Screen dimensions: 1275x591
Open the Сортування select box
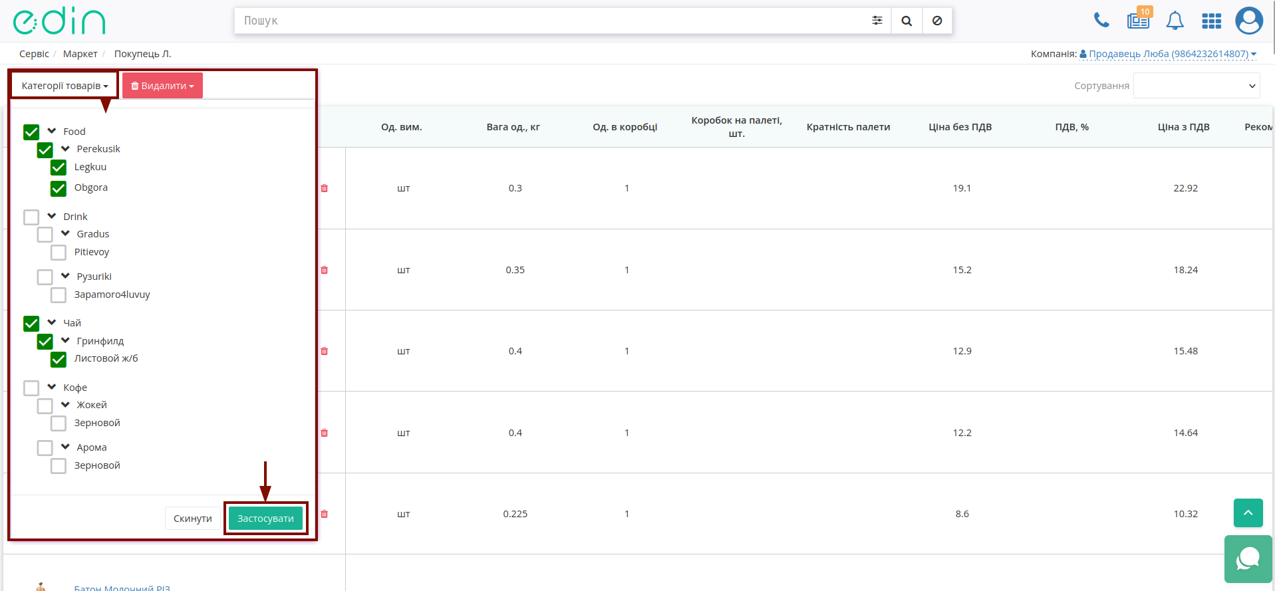click(x=1197, y=86)
